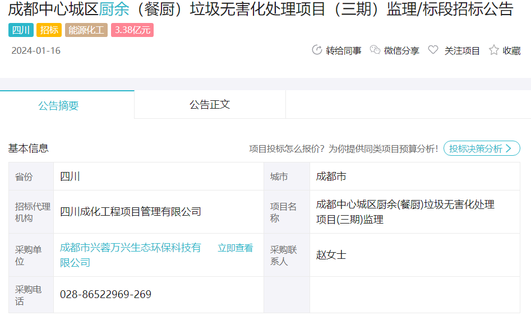Image resolution: width=531 pixels, height=316 pixels.
Task: Click the 四川 region tag
Action: 21,30
